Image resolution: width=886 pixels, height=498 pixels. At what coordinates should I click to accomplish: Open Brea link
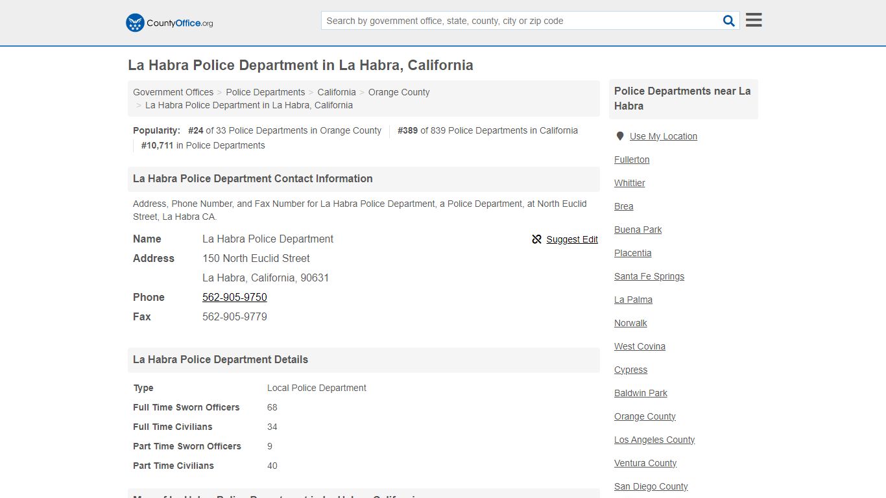(x=624, y=206)
